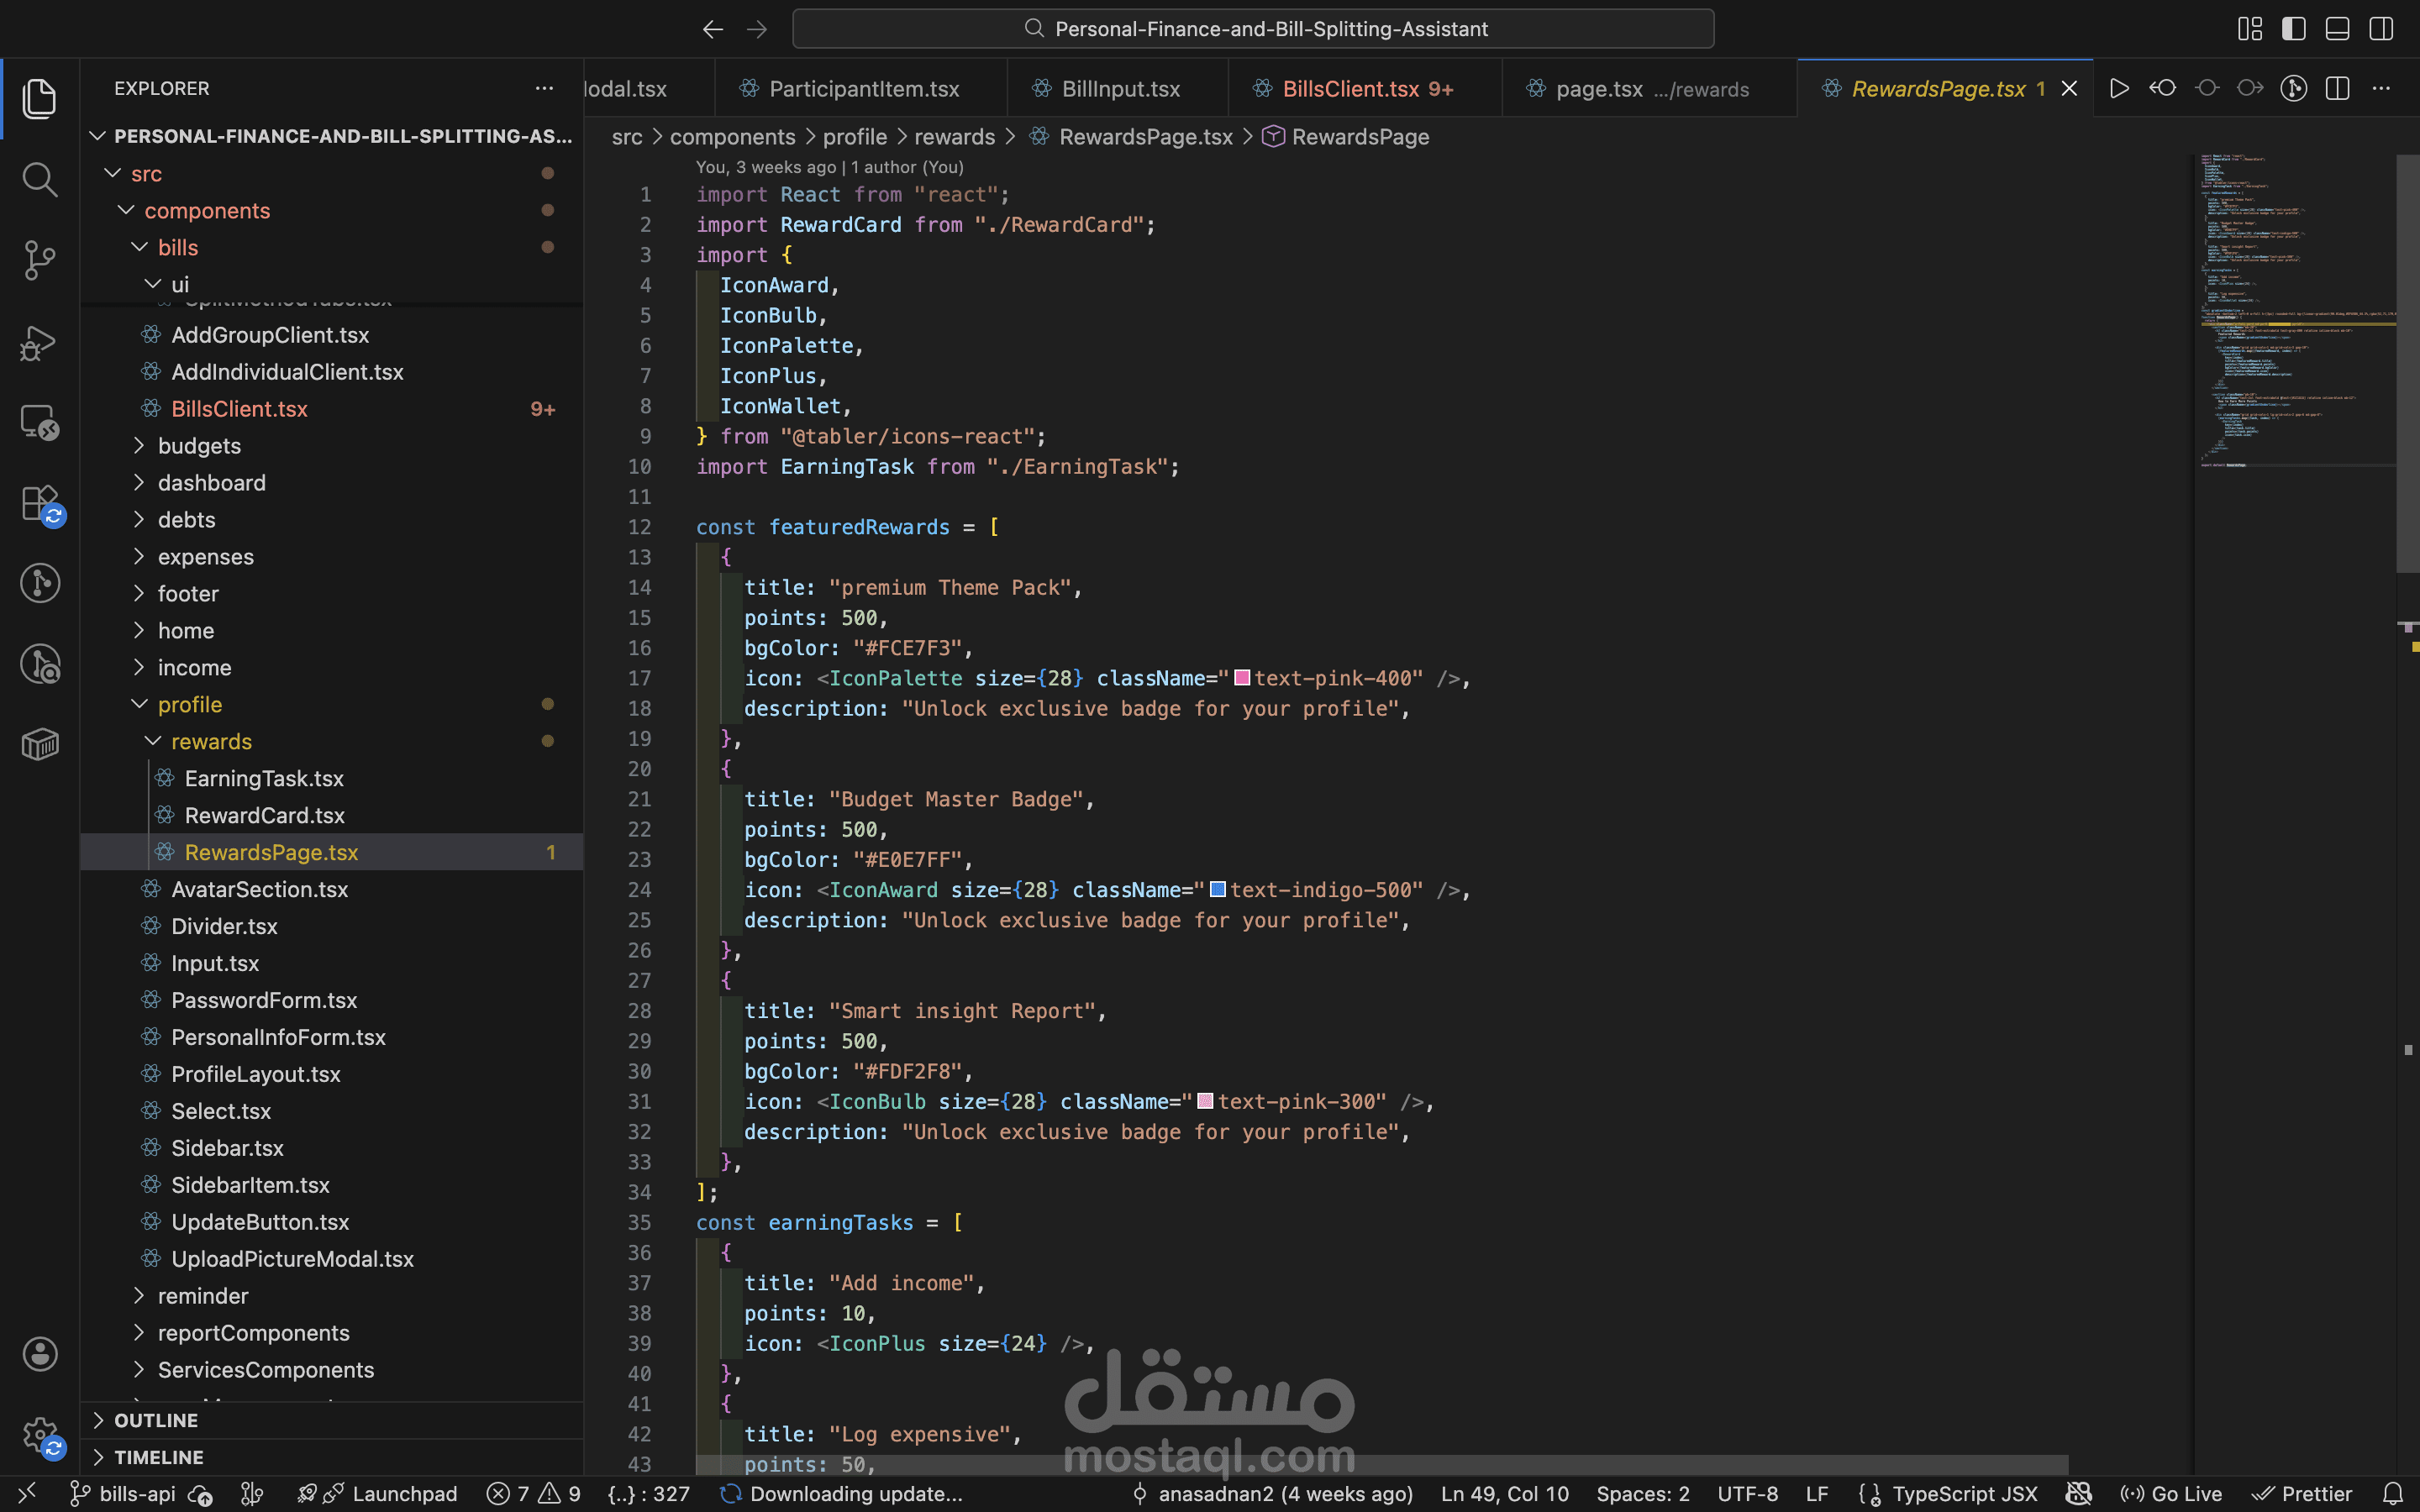2420x1512 pixels.
Task: Toggle the secondary side bar
Action: pos(2381,29)
